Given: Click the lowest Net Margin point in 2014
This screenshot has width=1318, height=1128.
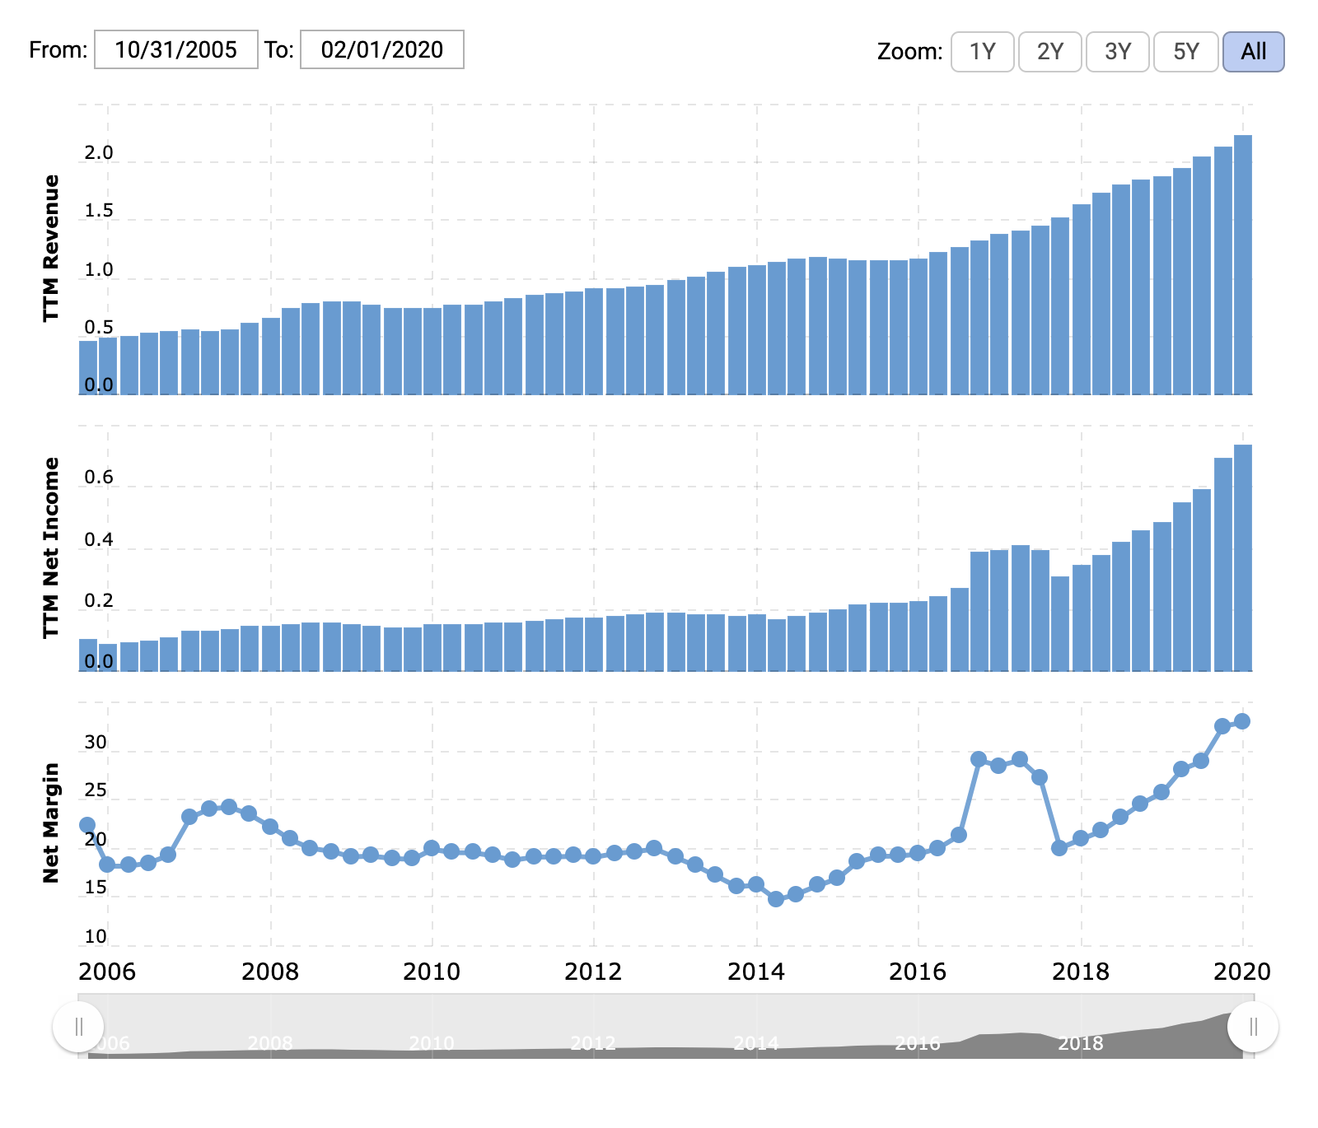Looking at the screenshot, I should [776, 899].
